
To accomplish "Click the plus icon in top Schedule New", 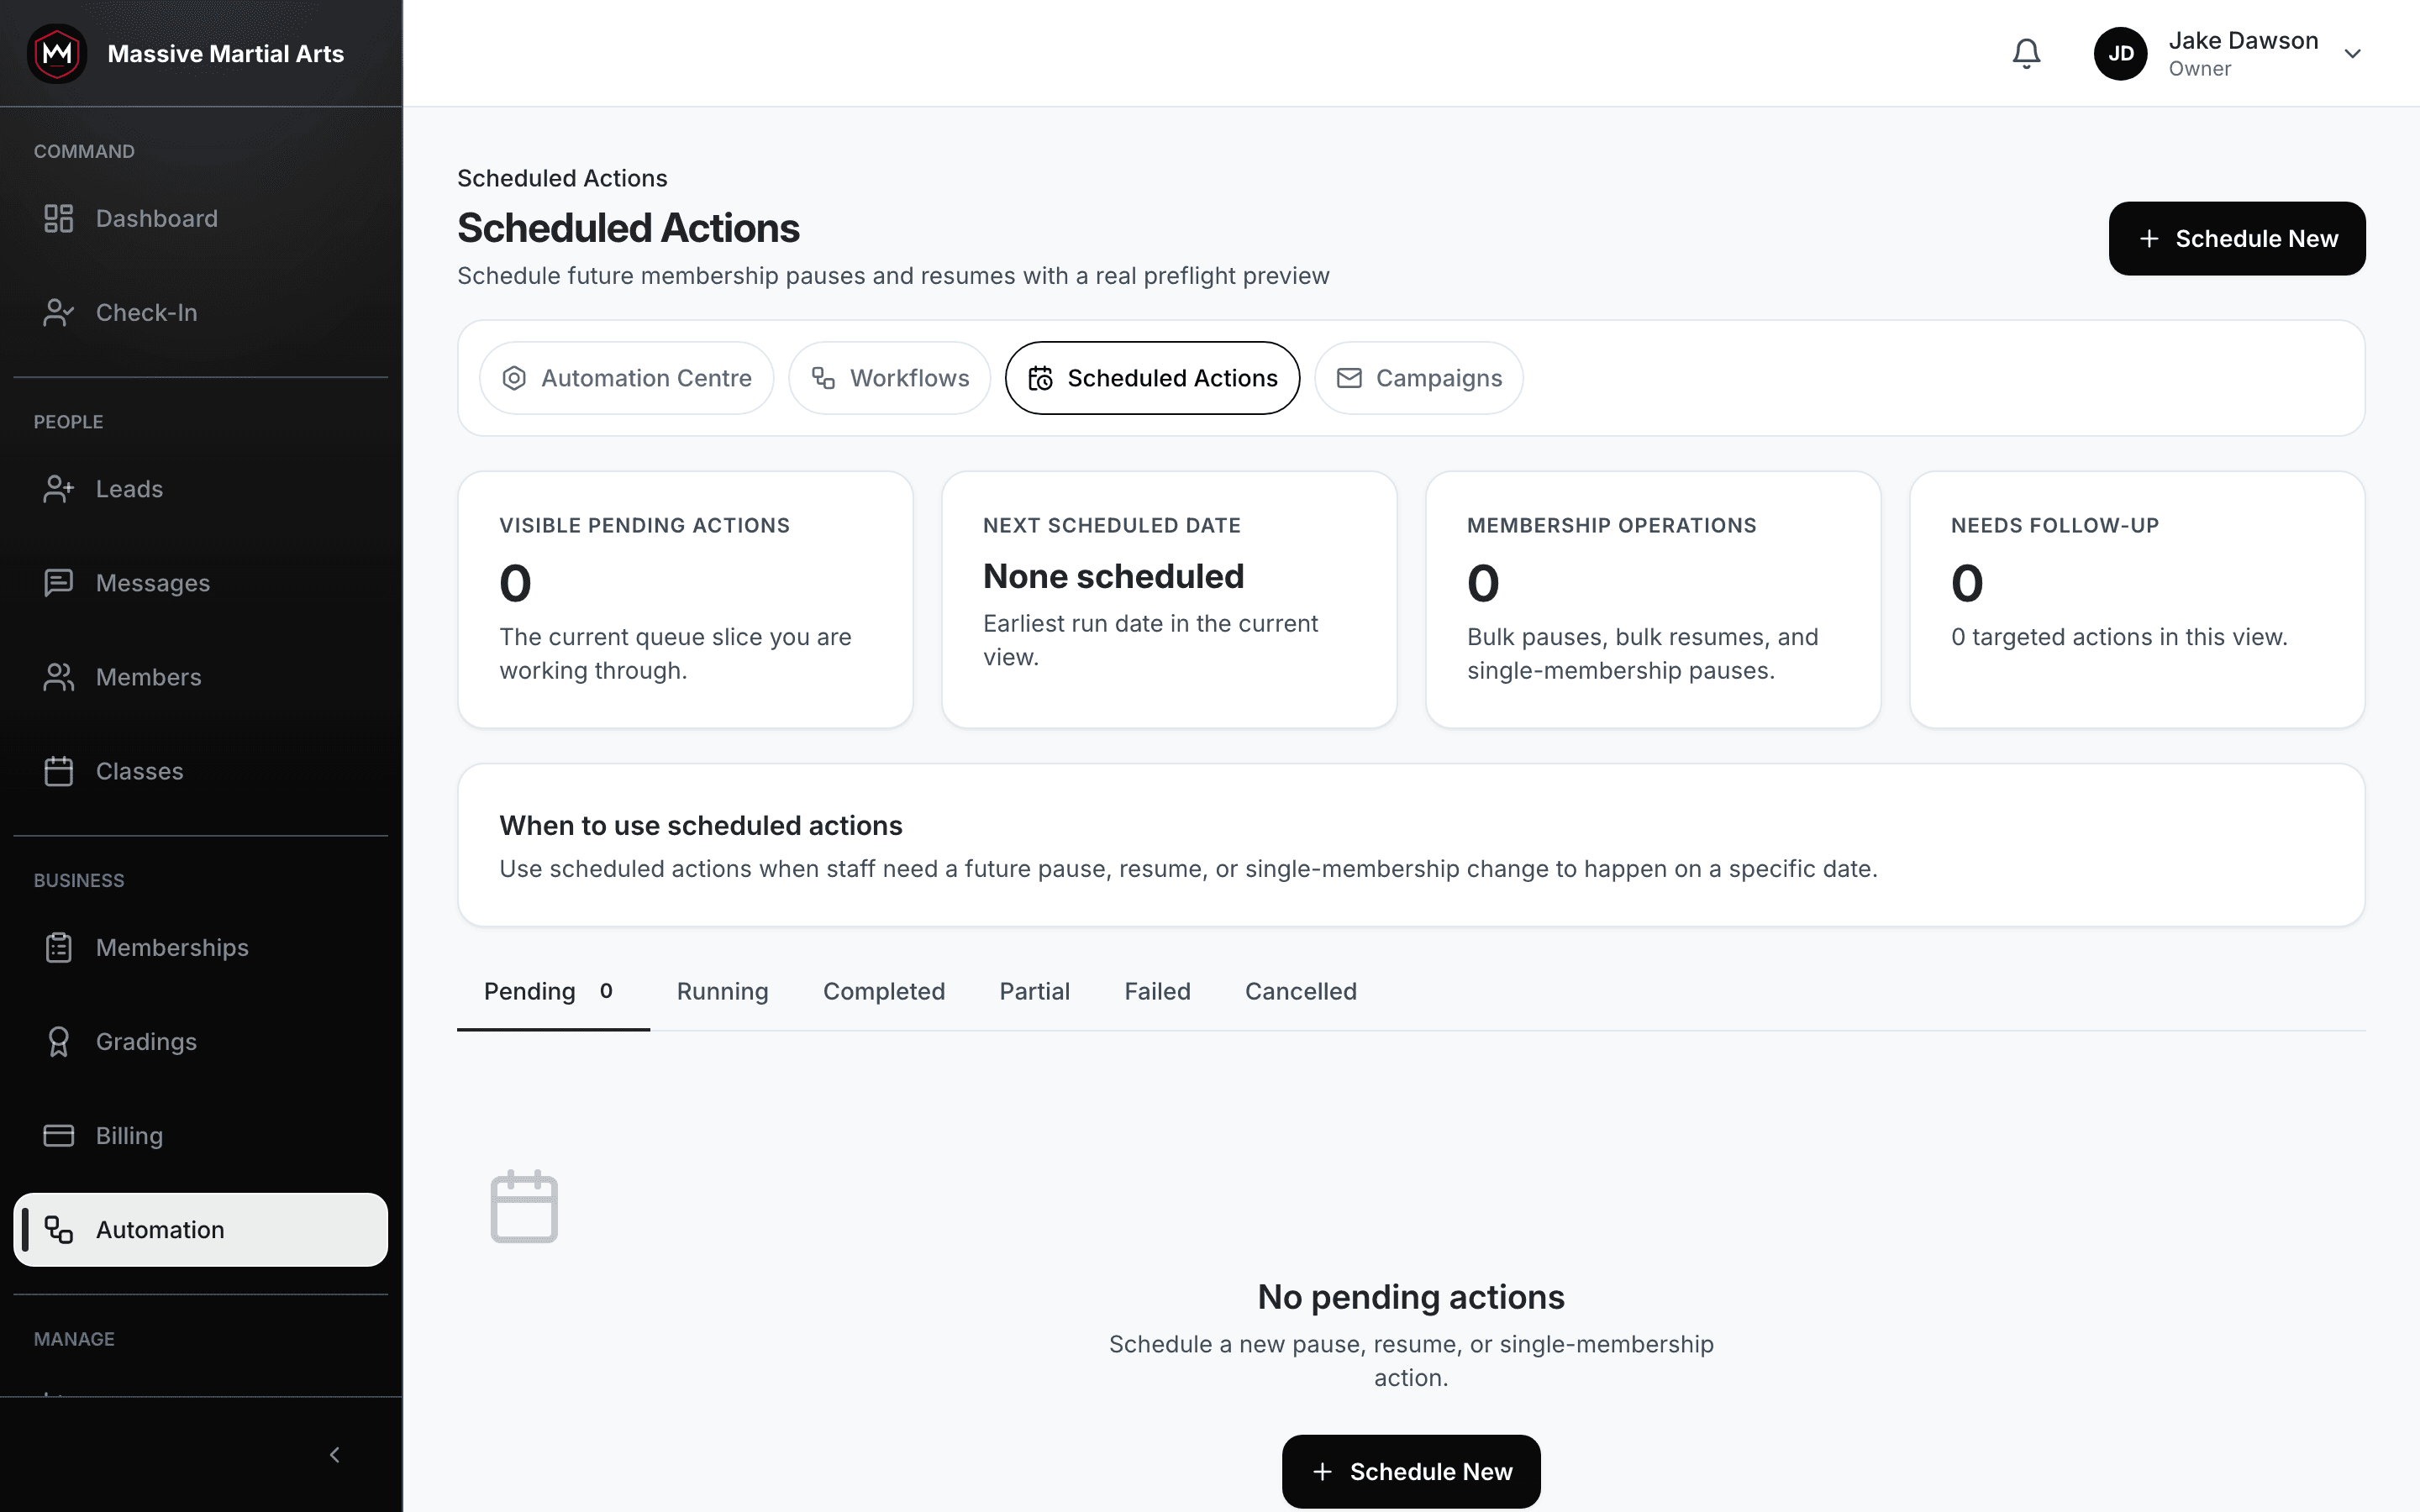I will click(2149, 238).
